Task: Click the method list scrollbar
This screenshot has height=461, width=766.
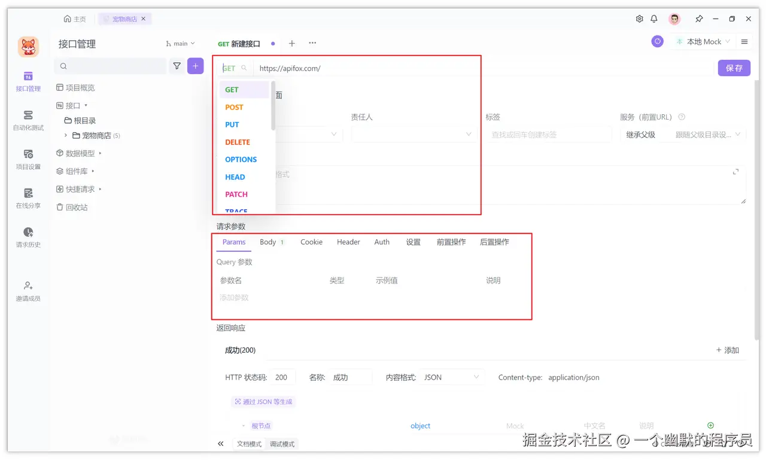Action: tap(273, 106)
